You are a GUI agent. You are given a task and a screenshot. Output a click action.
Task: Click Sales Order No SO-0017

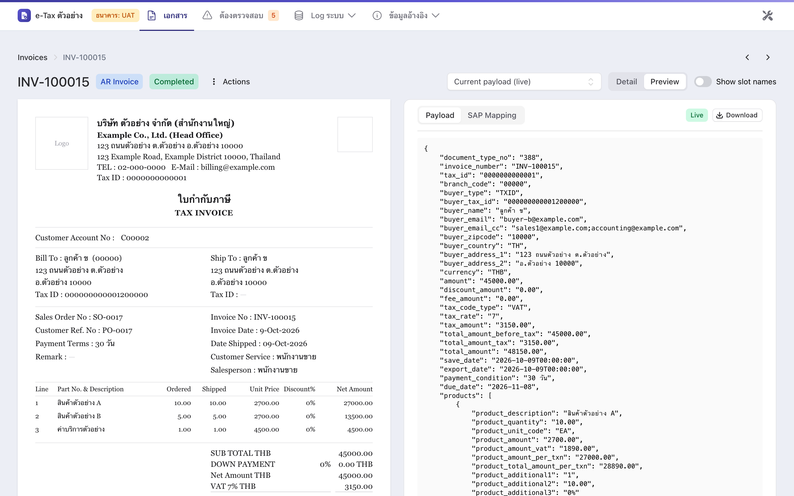(79, 317)
